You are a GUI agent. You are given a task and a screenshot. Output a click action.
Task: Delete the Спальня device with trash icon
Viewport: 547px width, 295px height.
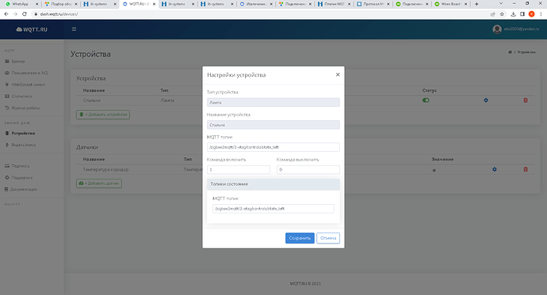(526, 100)
